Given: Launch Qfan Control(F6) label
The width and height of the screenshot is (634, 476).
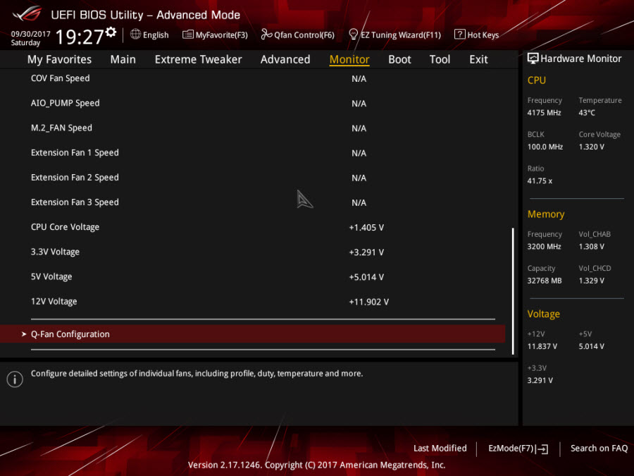Looking at the screenshot, I should click(x=304, y=35).
